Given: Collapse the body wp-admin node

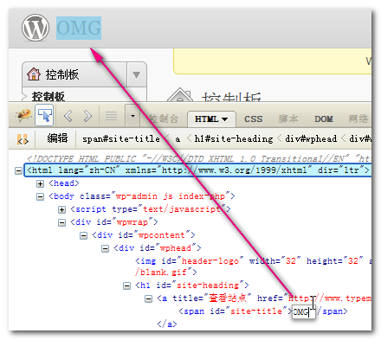Looking at the screenshot, I should (x=40, y=196).
